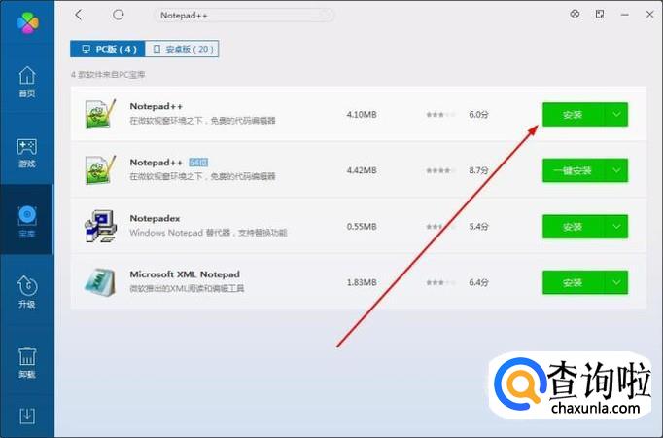Switch to the 安卓版 (20) tab
This screenshot has height=438, width=663.
pos(182,49)
